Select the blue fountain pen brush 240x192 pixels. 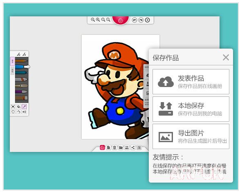click(x=22, y=67)
